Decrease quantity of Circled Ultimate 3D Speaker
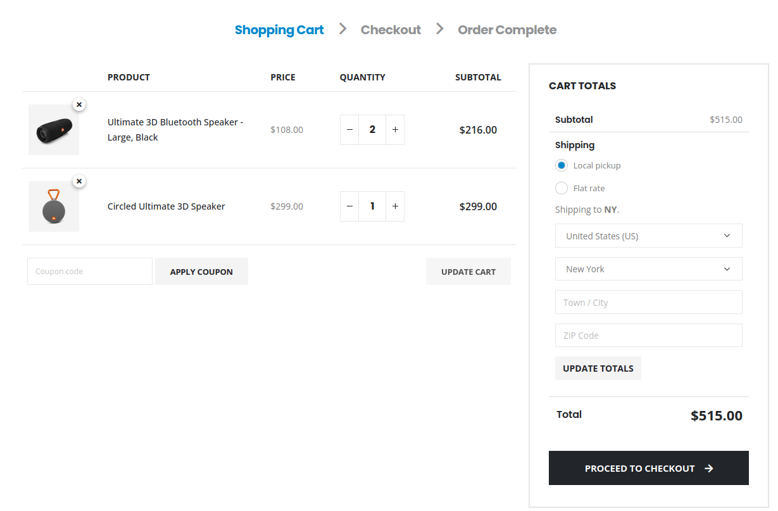The width and height of the screenshot is (778, 511). pos(349,206)
